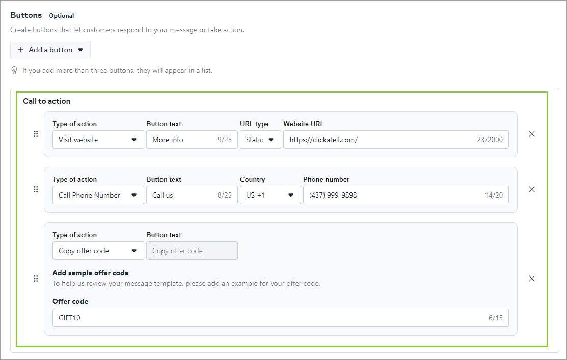This screenshot has height=360, width=567.
Task: Edit the More info button text field
Action: [183, 139]
